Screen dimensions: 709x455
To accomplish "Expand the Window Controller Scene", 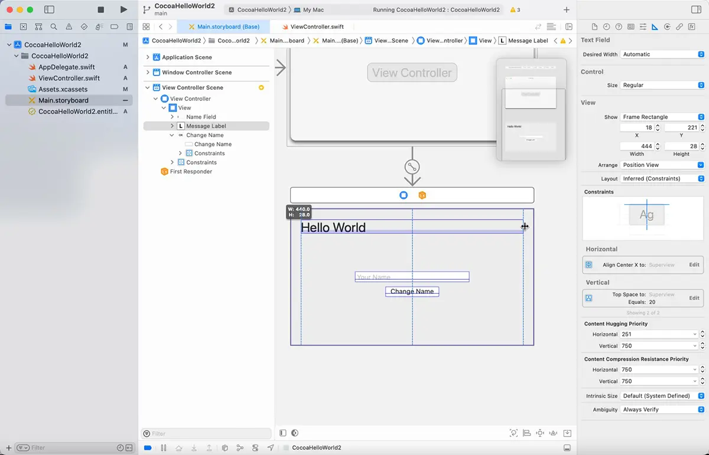I will (148, 73).
